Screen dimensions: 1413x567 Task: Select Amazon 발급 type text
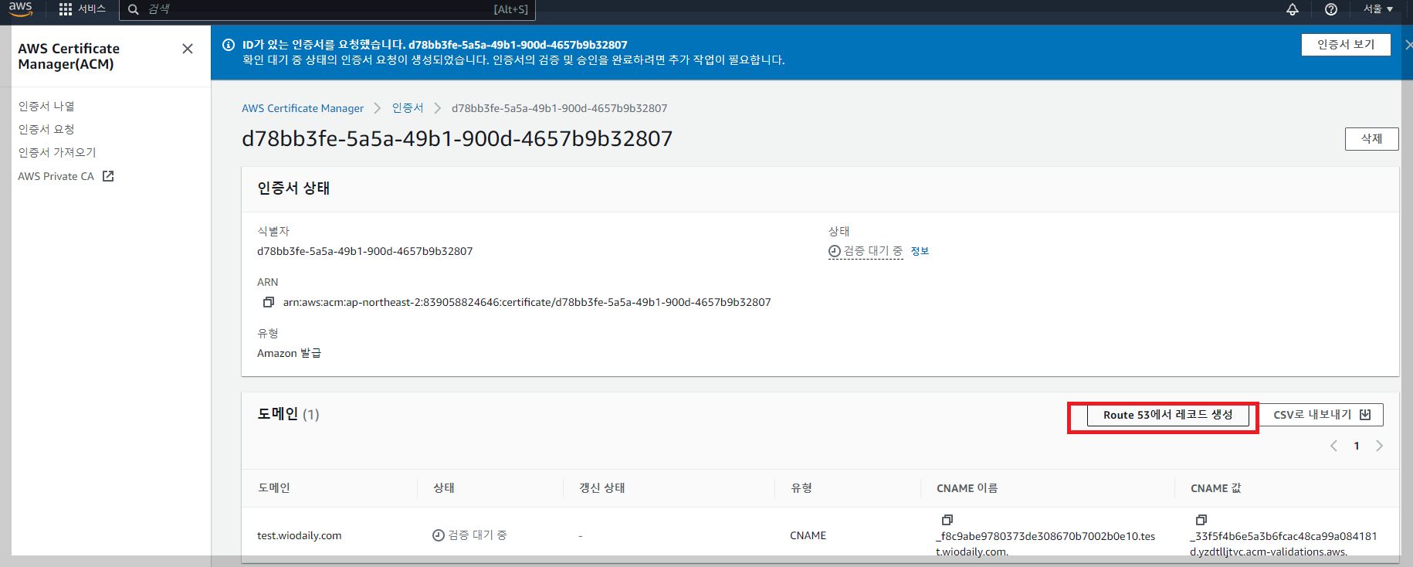(290, 353)
